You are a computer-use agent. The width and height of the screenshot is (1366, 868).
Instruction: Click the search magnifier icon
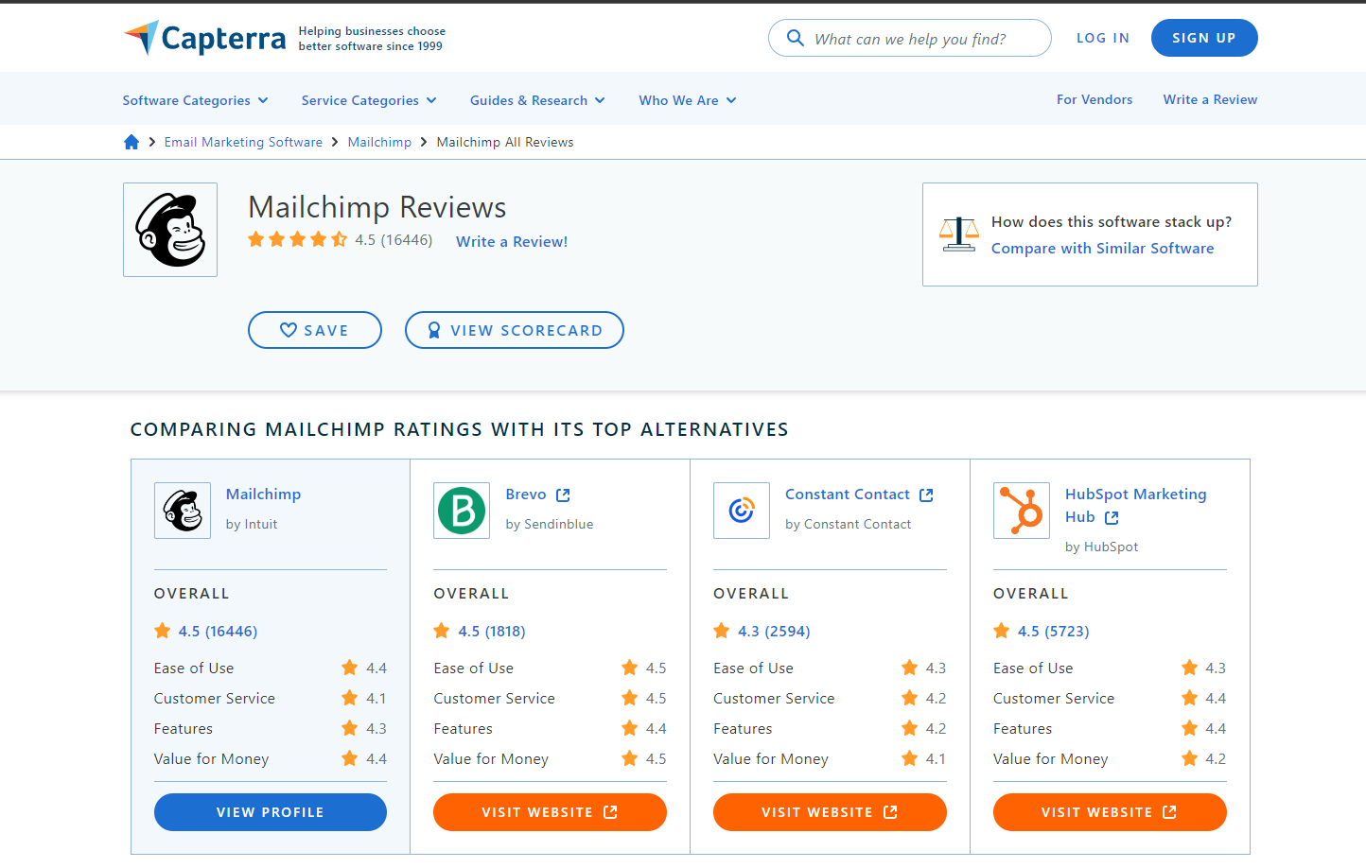pos(796,38)
